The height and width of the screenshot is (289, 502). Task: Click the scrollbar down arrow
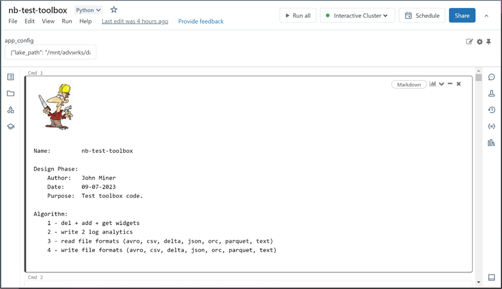[x=479, y=282]
